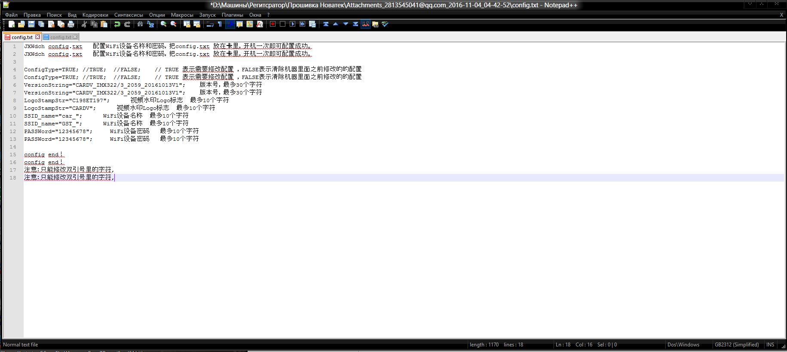787x352 pixels.
Task: Click the INS indicator in the status bar
Action: tap(770, 345)
